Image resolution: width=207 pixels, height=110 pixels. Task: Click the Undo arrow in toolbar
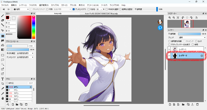pos(4,9)
